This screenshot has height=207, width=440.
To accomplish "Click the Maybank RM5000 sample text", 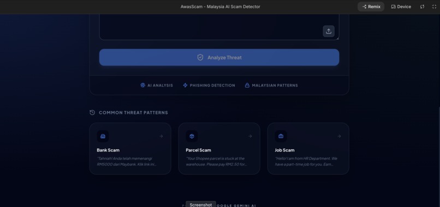I will click(x=127, y=161).
